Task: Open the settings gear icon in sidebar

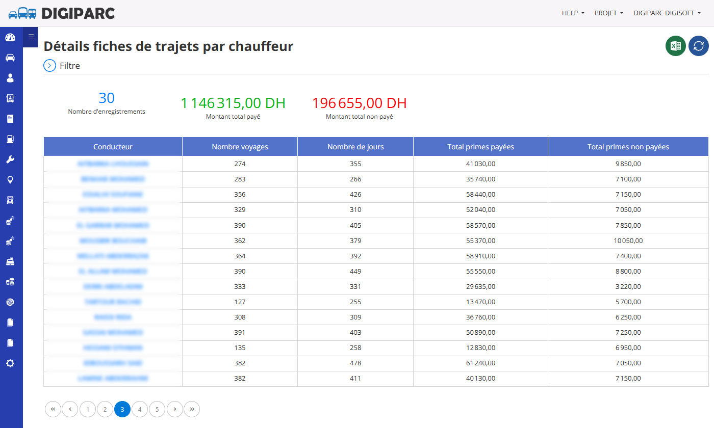Action: 10,363
